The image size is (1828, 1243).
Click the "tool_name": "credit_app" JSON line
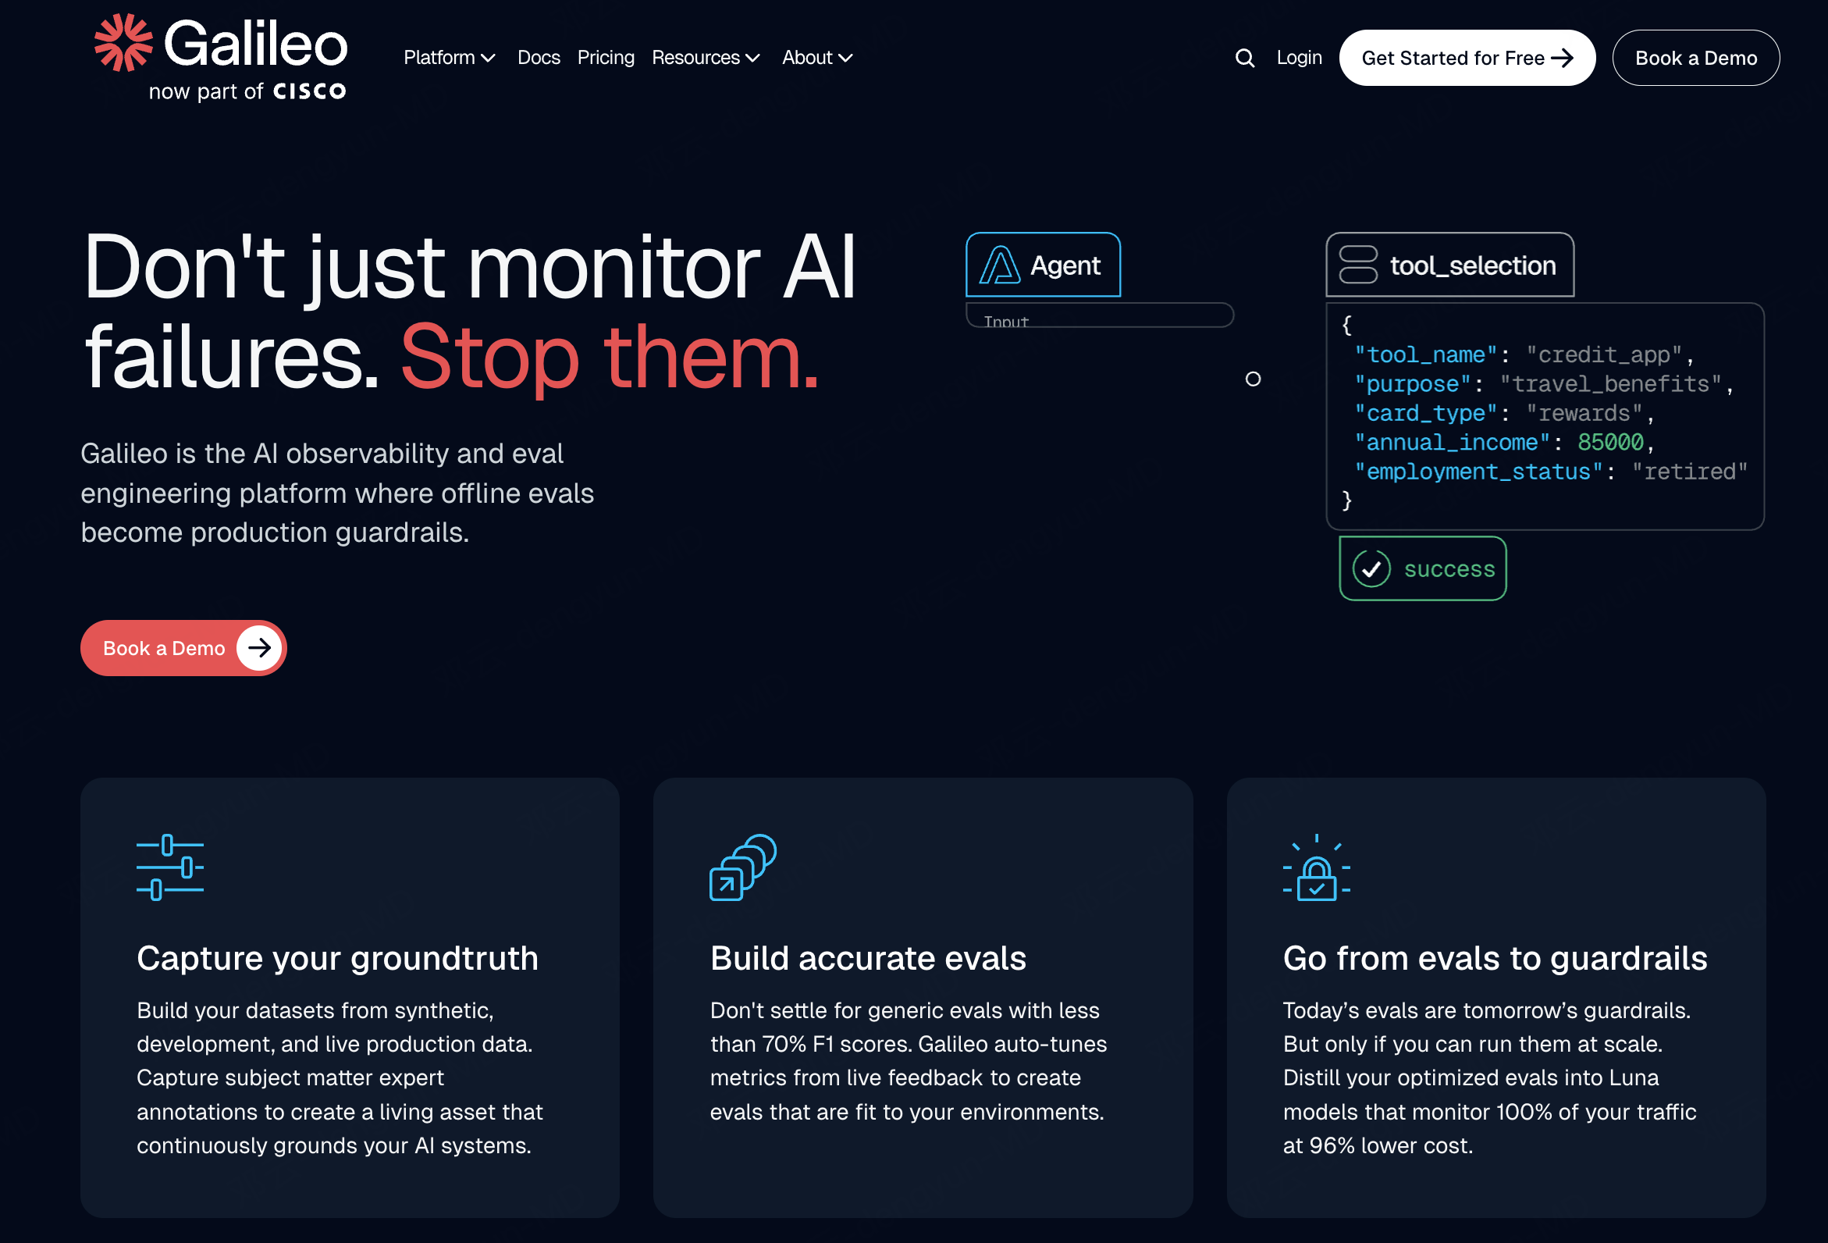[1523, 354]
